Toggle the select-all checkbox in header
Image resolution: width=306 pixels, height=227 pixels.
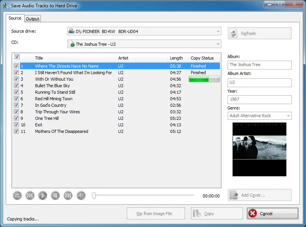[17, 57]
